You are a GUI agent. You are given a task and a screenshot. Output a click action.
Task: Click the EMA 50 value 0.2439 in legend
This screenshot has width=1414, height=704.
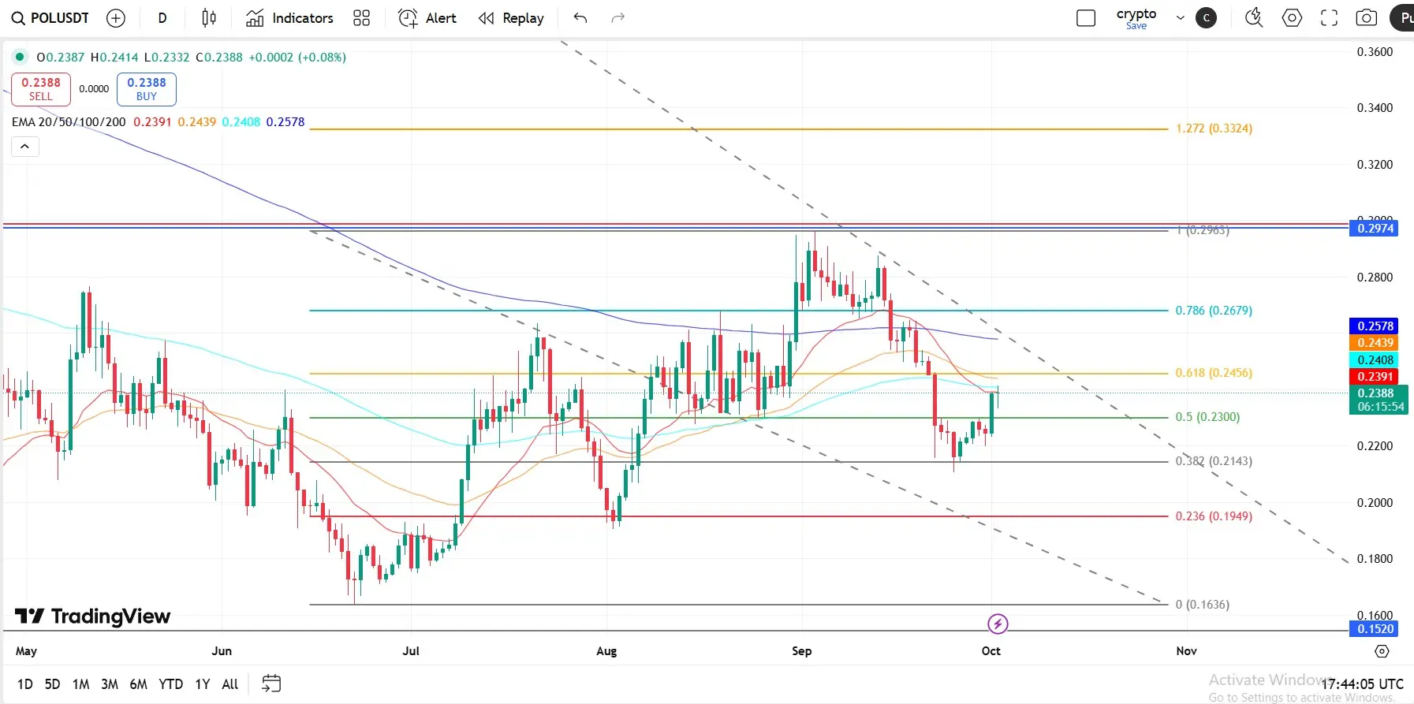point(197,122)
